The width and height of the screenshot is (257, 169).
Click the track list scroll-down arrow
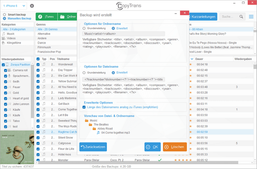[x=255, y=160]
